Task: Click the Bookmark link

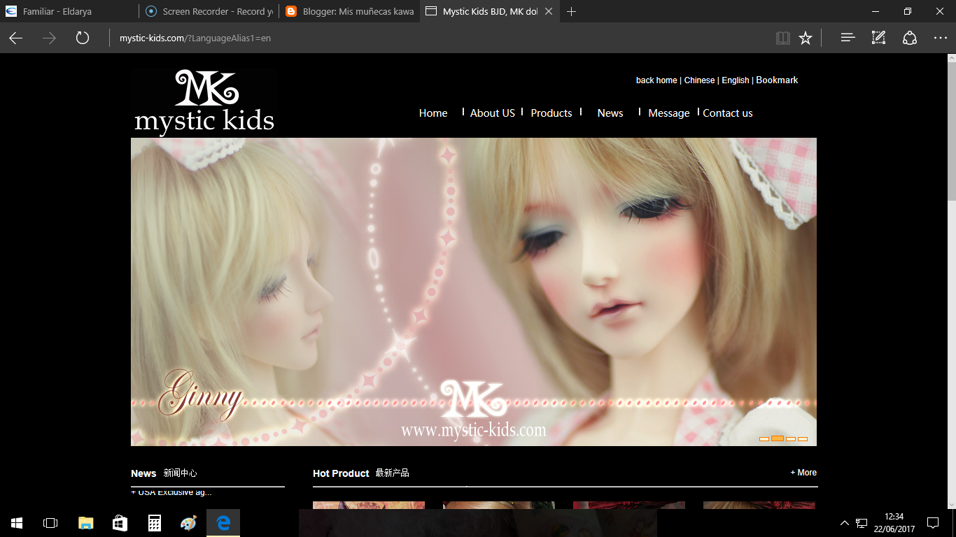Action: pyautogui.click(x=777, y=80)
